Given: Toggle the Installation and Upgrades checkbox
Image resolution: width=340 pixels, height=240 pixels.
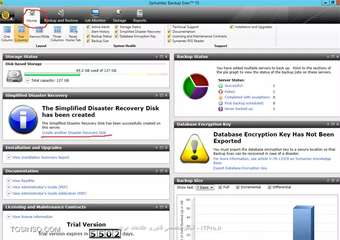Looking at the screenshot, I should coord(232,27).
